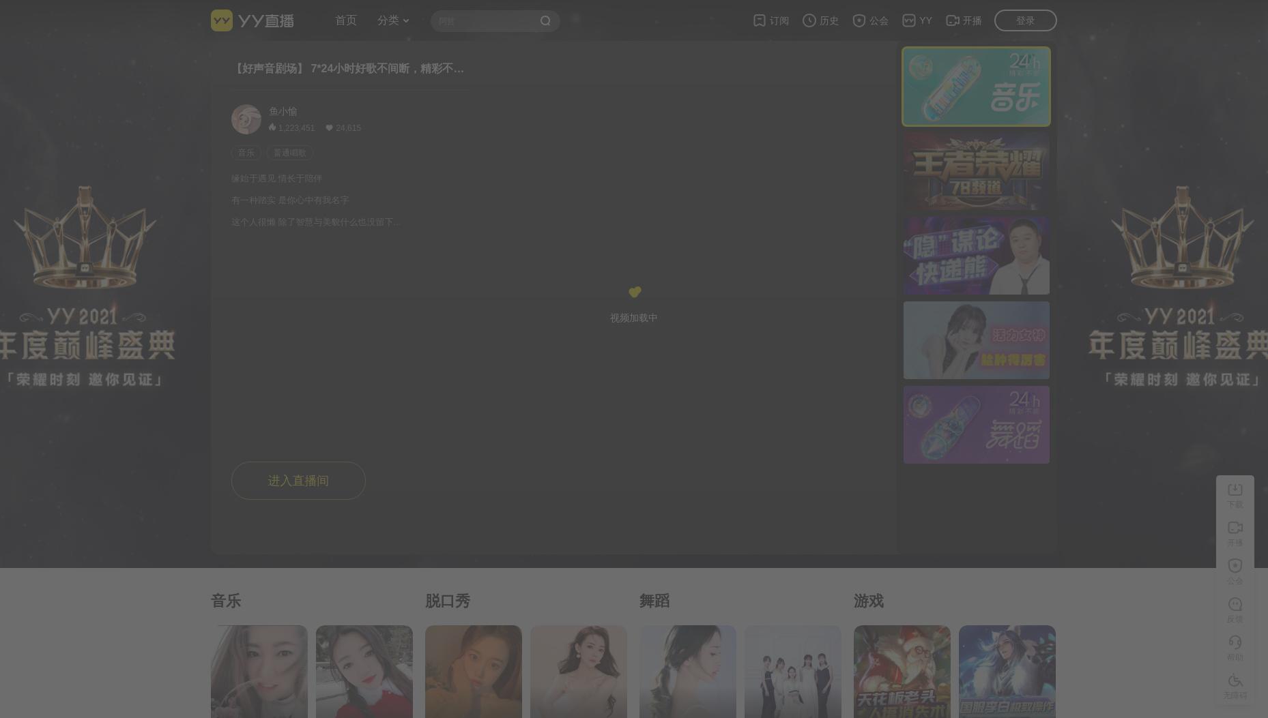The image size is (1268, 718).
Task: Open streamer name 鱼小愉
Action: coord(283,111)
